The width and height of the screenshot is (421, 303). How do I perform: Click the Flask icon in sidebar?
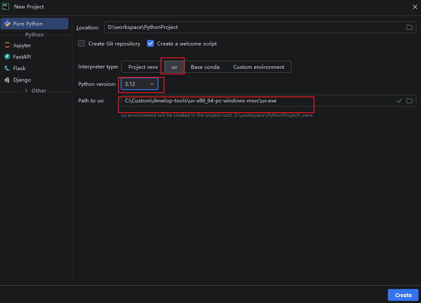coord(7,68)
